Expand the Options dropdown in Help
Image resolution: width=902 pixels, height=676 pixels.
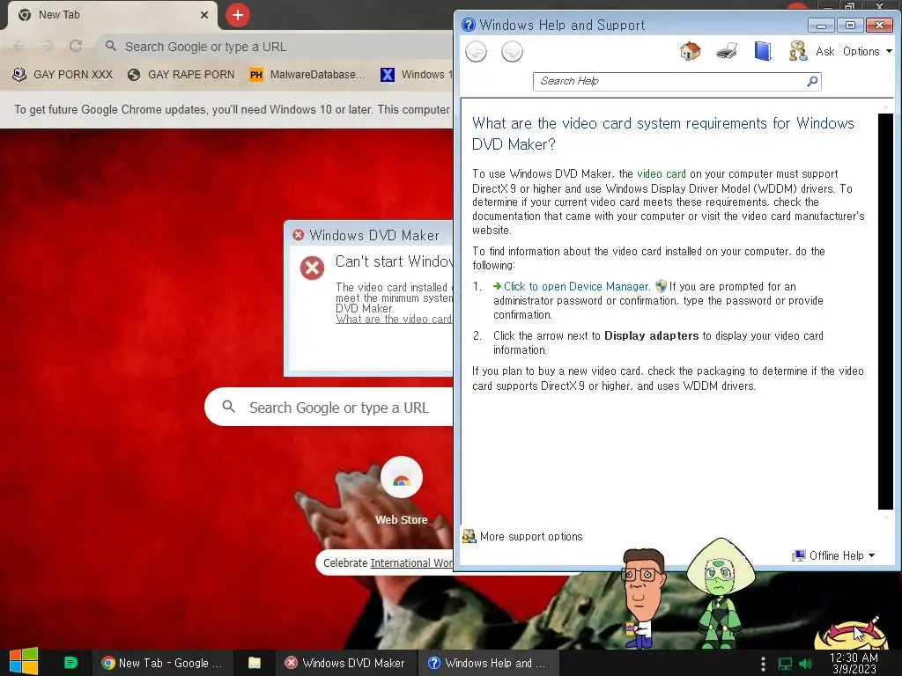(867, 51)
